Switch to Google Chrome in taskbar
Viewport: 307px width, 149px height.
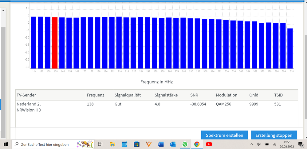(197, 144)
